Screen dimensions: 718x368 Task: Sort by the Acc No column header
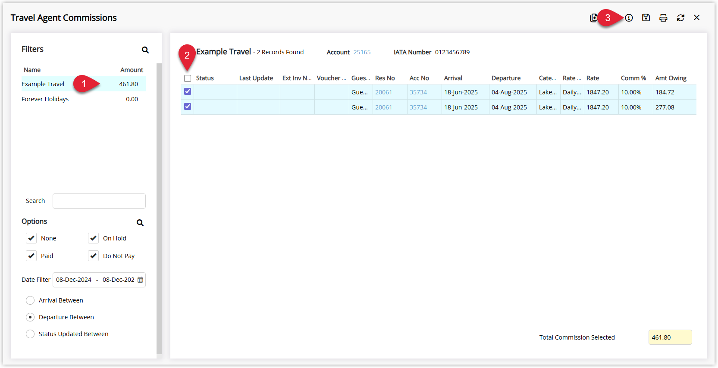point(419,78)
